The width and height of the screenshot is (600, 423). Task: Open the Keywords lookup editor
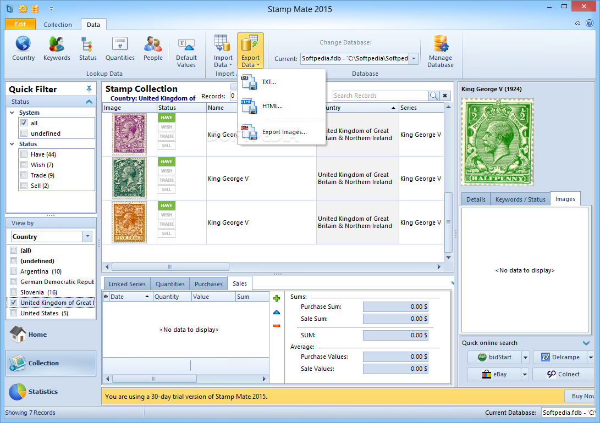(x=57, y=48)
